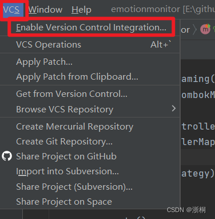Click the GitHub octocat icon
Viewport: 215px width, 219px height.
click(x=7, y=156)
